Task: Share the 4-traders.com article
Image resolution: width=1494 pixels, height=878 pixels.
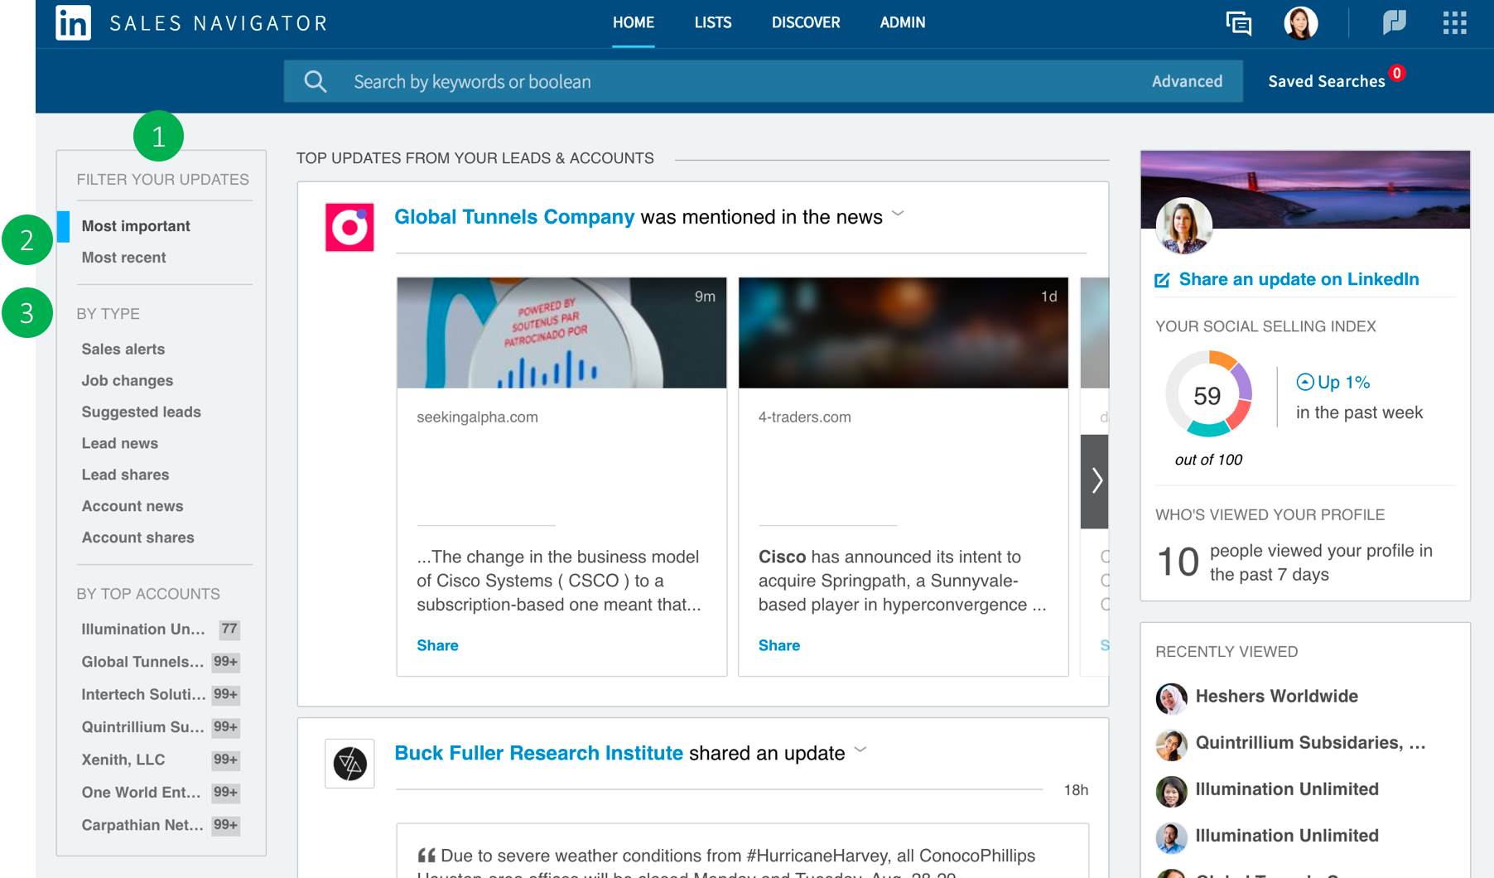Action: [779, 645]
